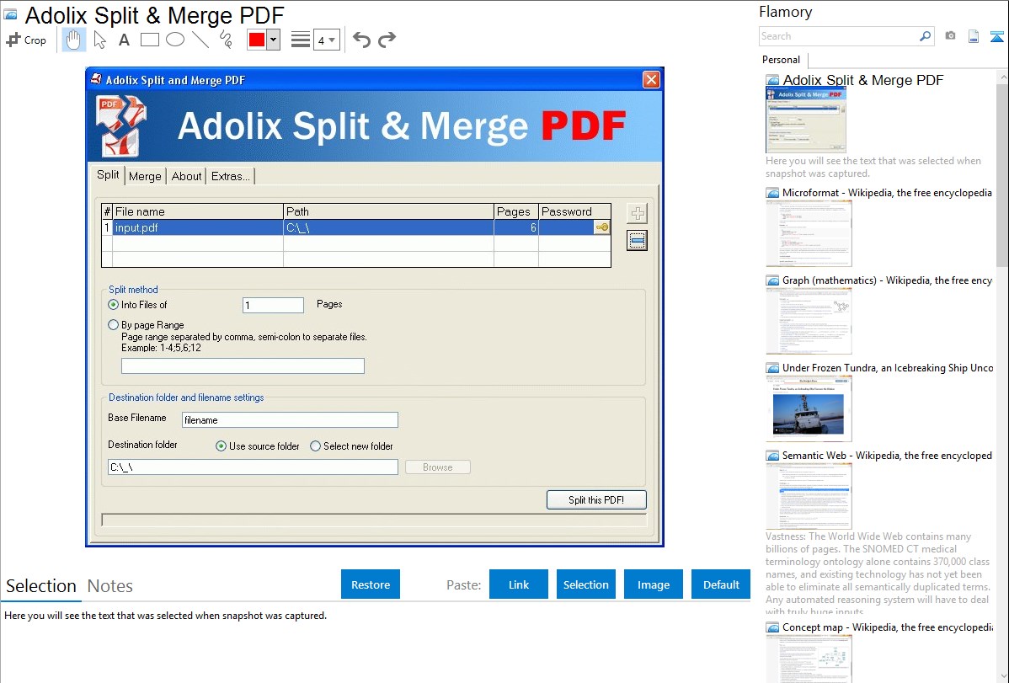Open the Under Frozen Tundra snapshot thumbnail

point(809,408)
